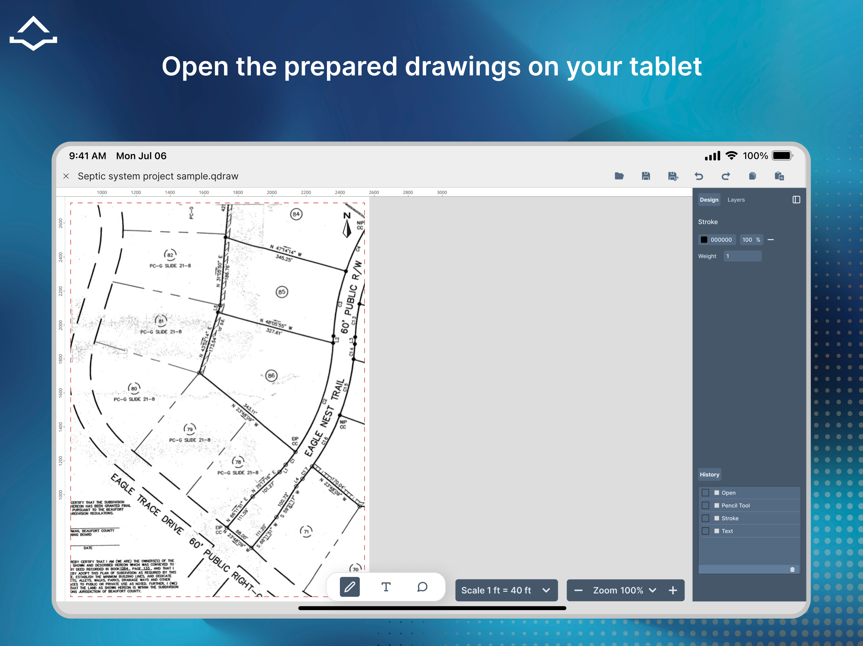This screenshot has height=646, width=863.
Task: Click the Stroke section heading
Action: coord(708,222)
